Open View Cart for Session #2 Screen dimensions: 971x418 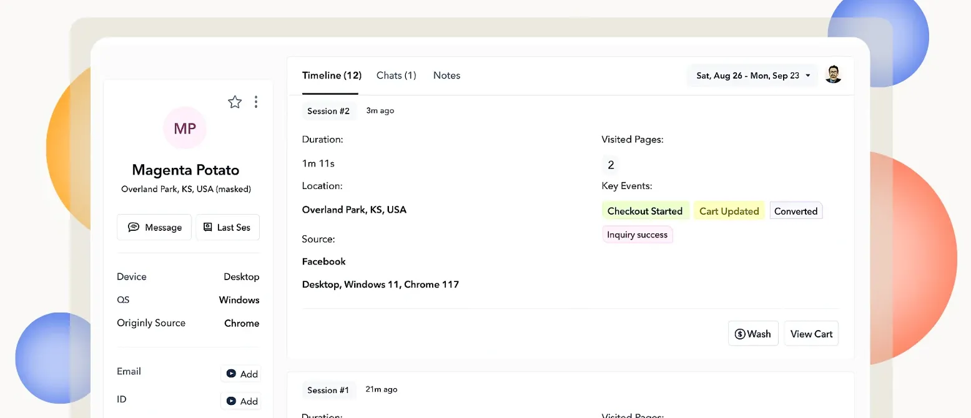(811, 334)
